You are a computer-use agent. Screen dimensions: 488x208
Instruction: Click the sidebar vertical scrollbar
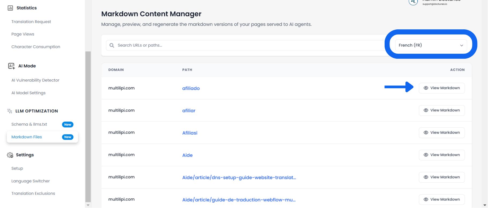click(88, 127)
